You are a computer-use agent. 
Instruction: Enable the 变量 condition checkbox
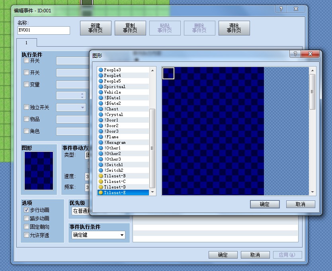coord(26,84)
